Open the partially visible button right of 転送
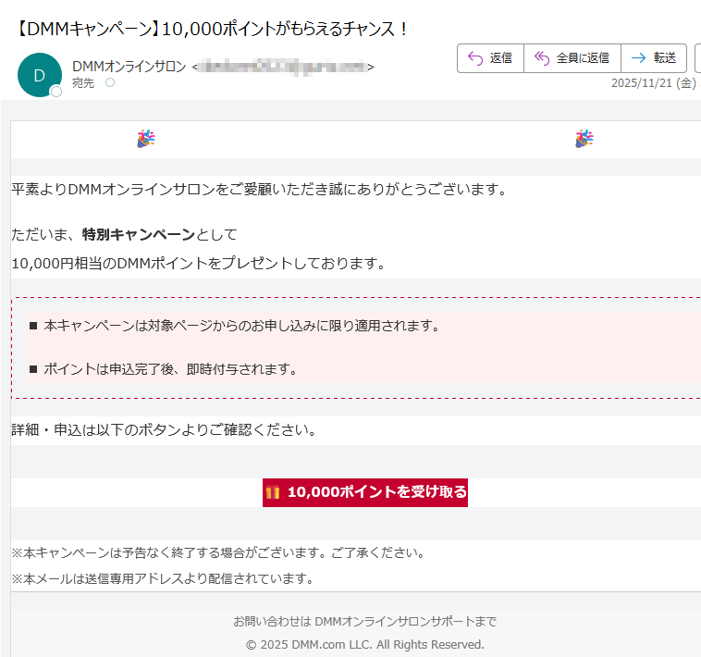Image resolution: width=701 pixels, height=657 pixels. pos(697,58)
